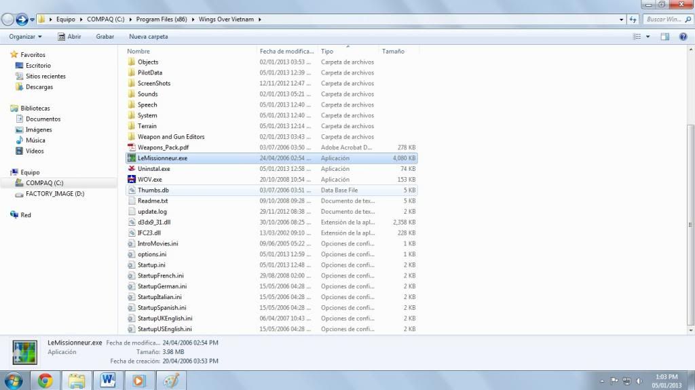
Task: Expand the arrow after Wings Over Vietnam
Action: (260, 20)
